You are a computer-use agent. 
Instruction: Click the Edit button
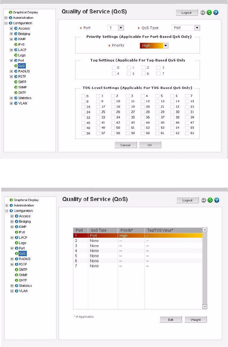click(x=171, y=320)
